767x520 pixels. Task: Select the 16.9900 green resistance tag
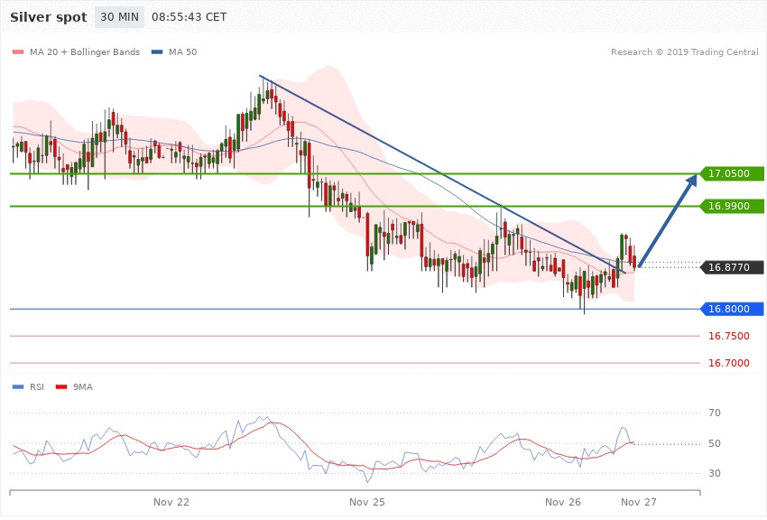coord(732,207)
